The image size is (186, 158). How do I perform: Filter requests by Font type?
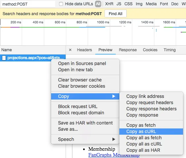tap(164, 4)
